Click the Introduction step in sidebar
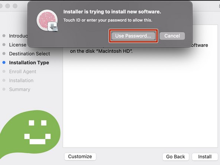 click(18, 36)
